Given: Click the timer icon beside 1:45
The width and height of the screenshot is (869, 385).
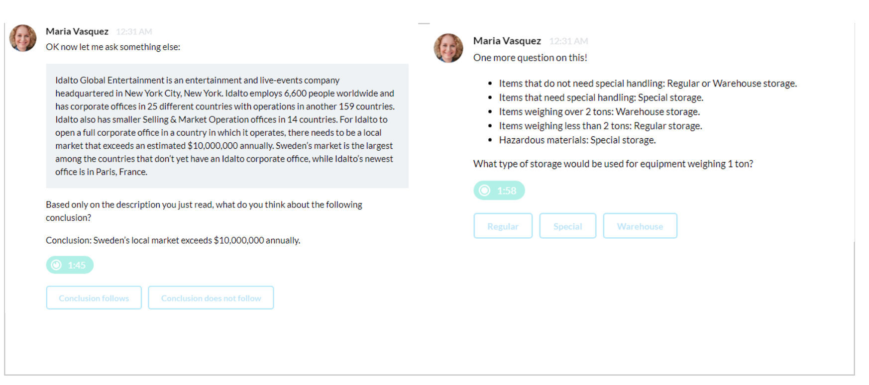Looking at the screenshot, I should tap(57, 265).
